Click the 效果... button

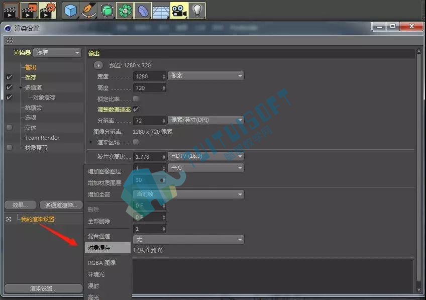pos(21,205)
